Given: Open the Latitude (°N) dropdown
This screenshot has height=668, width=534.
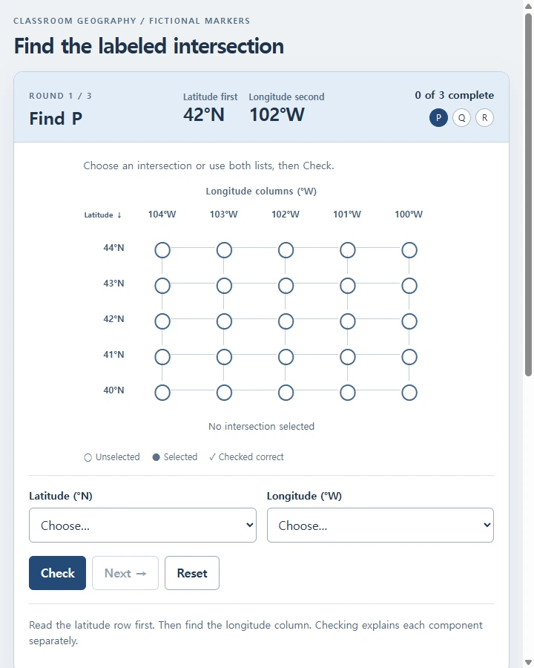Looking at the screenshot, I should pyautogui.click(x=142, y=525).
